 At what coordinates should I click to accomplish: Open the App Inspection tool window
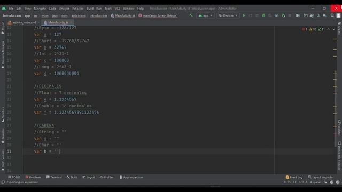(131, 177)
